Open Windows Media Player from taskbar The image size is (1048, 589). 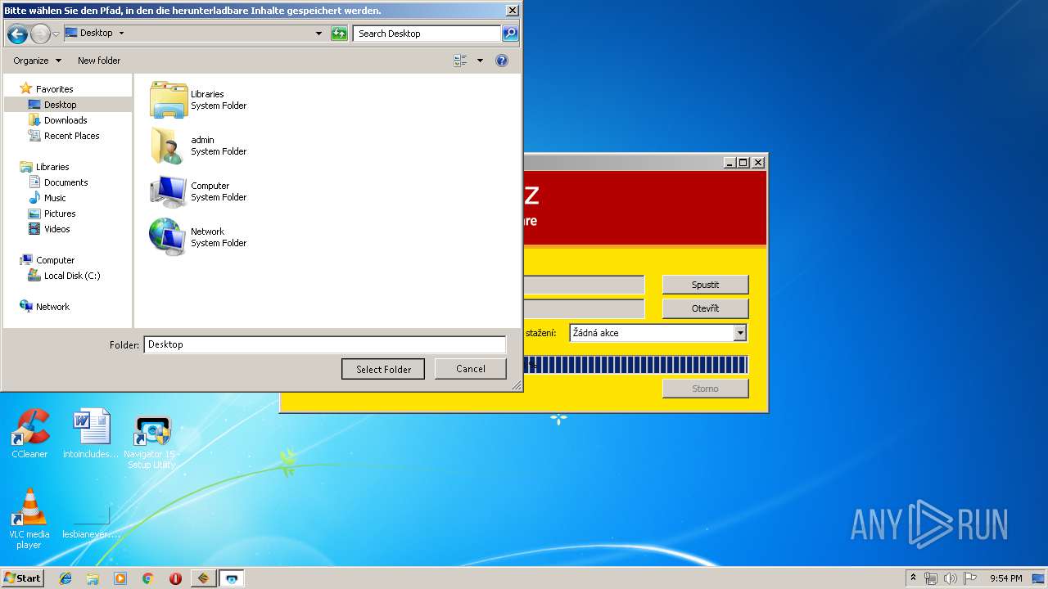click(120, 578)
